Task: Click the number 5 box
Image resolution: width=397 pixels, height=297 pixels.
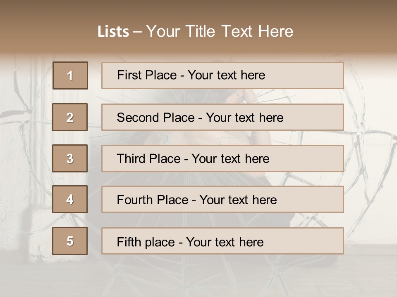Action: coord(70,241)
